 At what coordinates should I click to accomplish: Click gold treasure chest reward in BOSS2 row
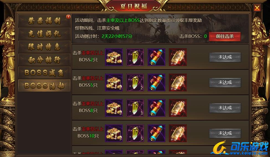point(114,57)
